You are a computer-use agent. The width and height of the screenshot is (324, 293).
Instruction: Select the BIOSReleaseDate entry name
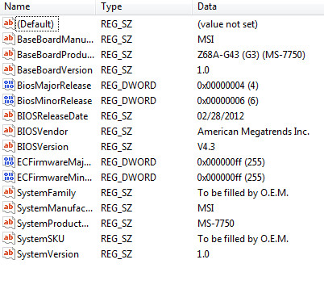52,116
